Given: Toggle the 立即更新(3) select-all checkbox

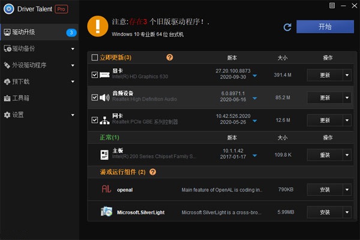Looking at the screenshot, I should (x=95, y=57).
